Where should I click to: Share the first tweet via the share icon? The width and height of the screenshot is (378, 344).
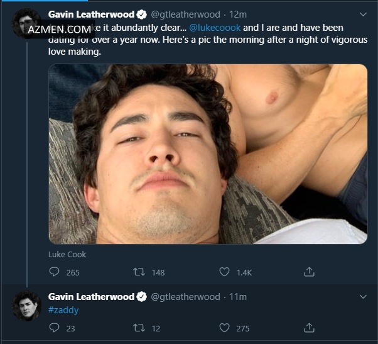[309, 272]
